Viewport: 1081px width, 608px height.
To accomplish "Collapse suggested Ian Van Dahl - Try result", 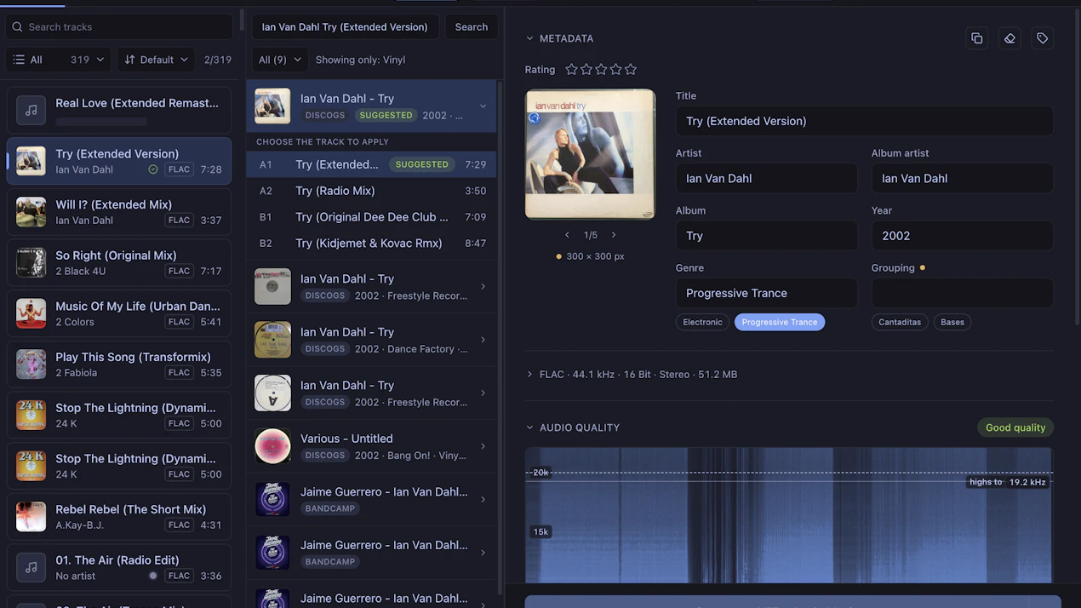I will coord(483,106).
